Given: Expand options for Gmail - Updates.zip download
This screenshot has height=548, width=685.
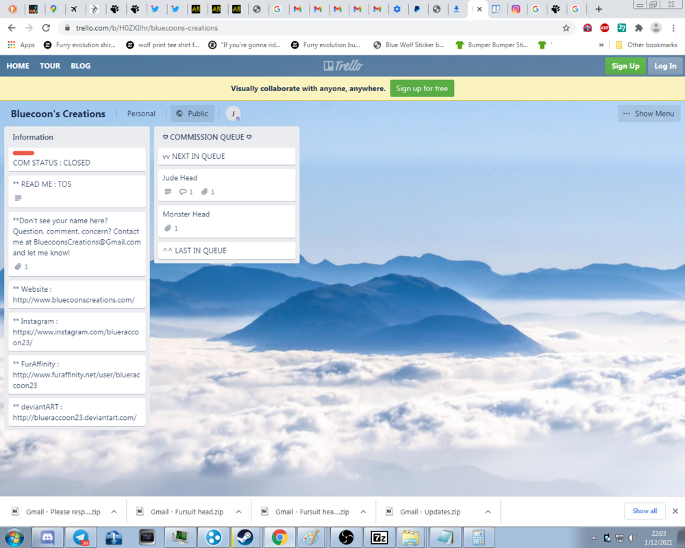Looking at the screenshot, I should (488, 512).
